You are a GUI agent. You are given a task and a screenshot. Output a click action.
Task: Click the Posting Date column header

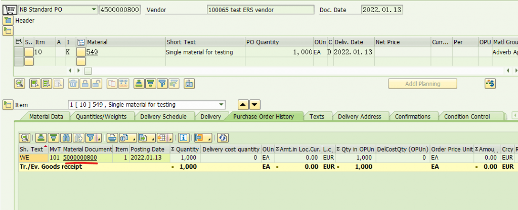pyautogui.click(x=150, y=149)
